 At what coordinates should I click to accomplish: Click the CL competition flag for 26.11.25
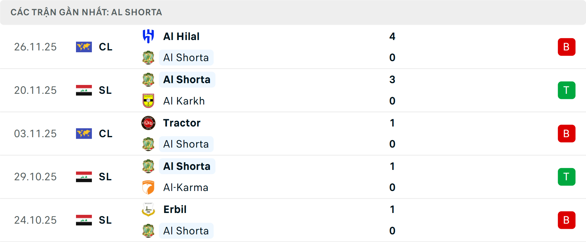pos(84,47)
